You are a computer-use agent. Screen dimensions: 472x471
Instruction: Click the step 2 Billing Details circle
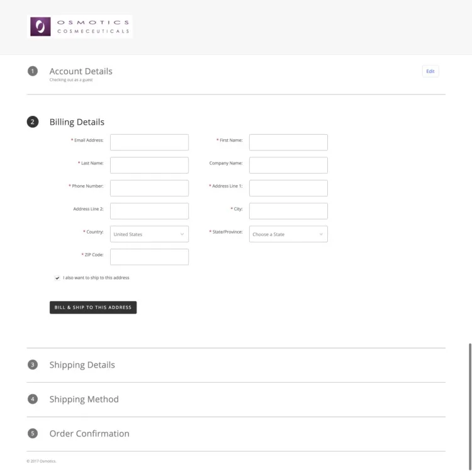pyautogui.click(x=33, y=122)
